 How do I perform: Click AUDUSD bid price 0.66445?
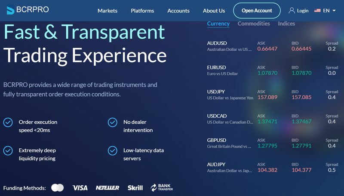coord(301,49)
